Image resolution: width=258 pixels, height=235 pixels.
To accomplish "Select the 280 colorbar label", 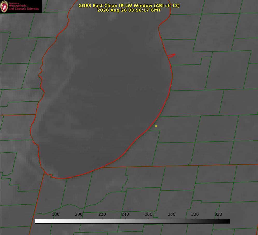I will pyautogui.click(x=172, y=214).
